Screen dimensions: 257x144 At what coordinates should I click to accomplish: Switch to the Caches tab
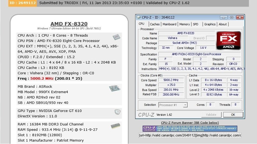(x=155, y=24)
